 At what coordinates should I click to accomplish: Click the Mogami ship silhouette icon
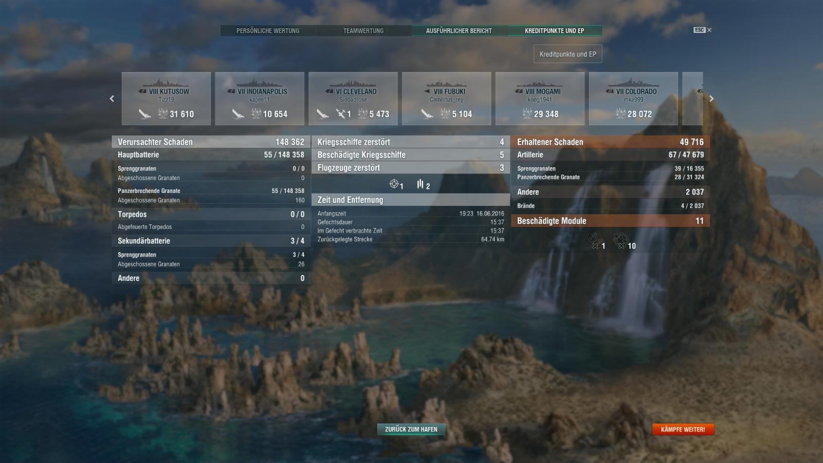pos(540,83)
